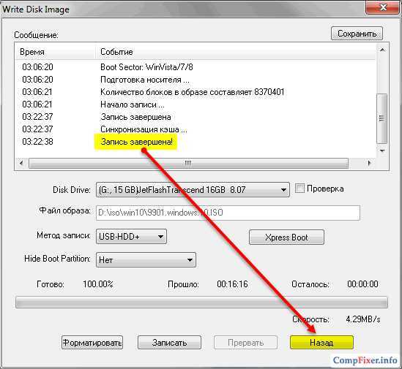
Task: Click the remaining time 00:00:00 value
Action: click(x=362, y=284)
